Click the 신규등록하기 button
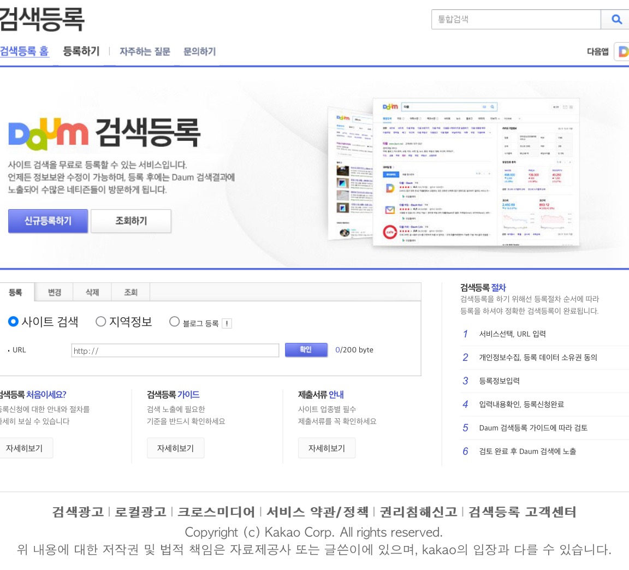The height and width of the screenshot is (570, 629). (x=48, y=221)
